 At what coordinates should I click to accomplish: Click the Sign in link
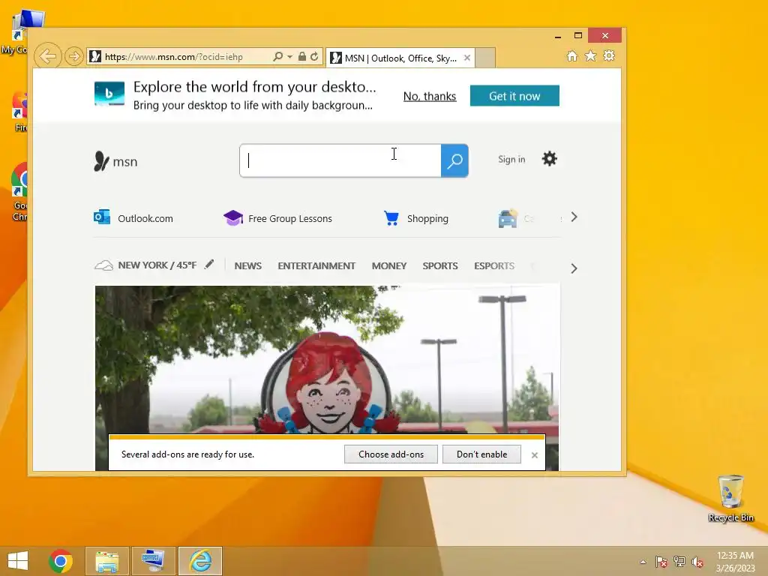[511, 159]
